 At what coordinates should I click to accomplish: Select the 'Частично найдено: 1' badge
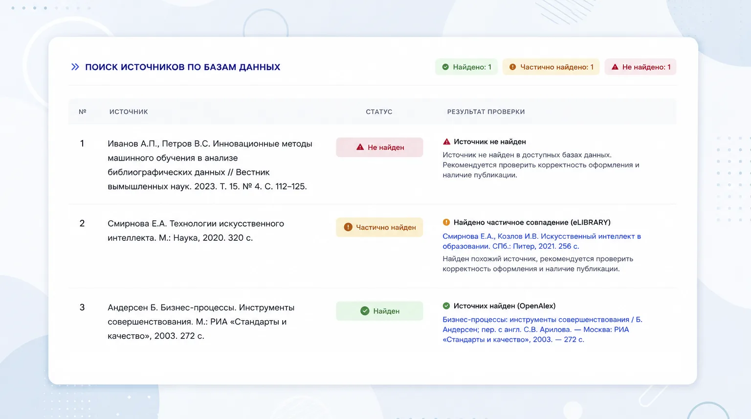coord(551,67)
